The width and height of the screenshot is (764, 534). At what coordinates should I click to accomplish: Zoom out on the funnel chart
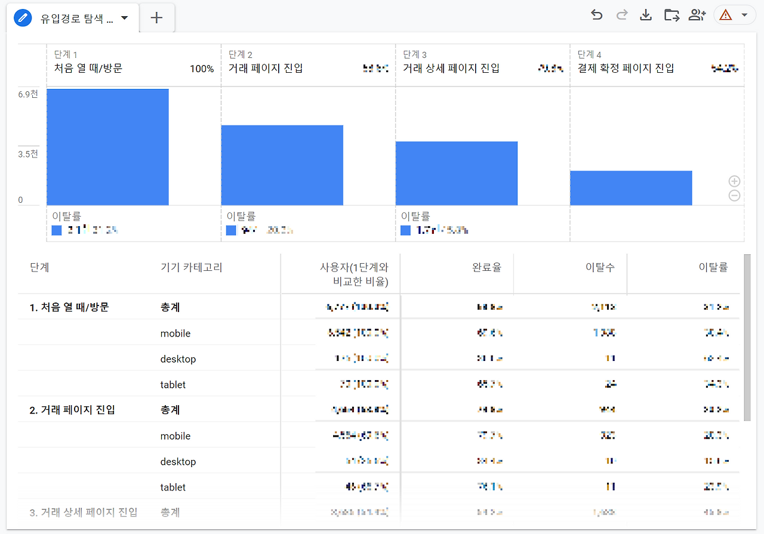734,195
